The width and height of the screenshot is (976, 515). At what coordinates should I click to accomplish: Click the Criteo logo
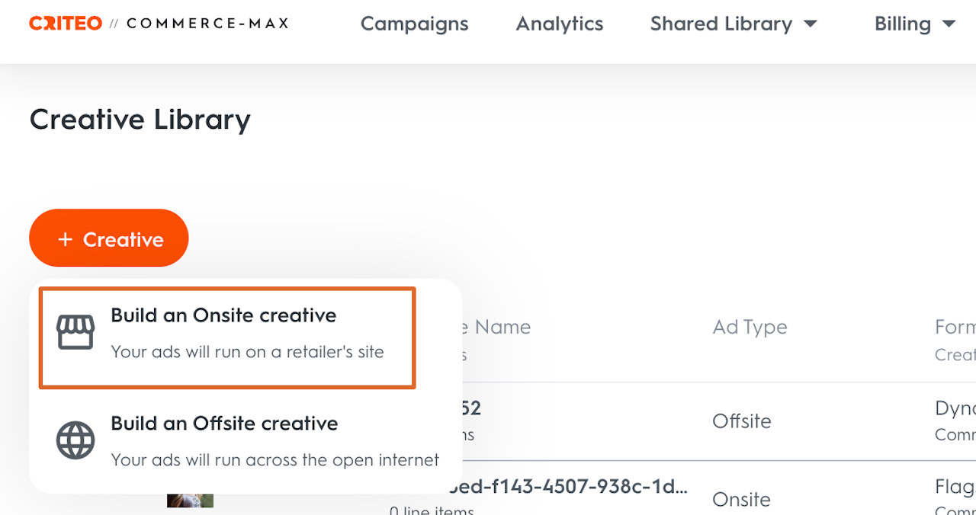[66, 24]
